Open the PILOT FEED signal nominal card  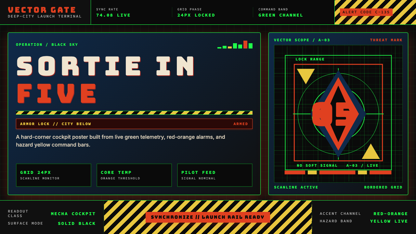(215, 175)
